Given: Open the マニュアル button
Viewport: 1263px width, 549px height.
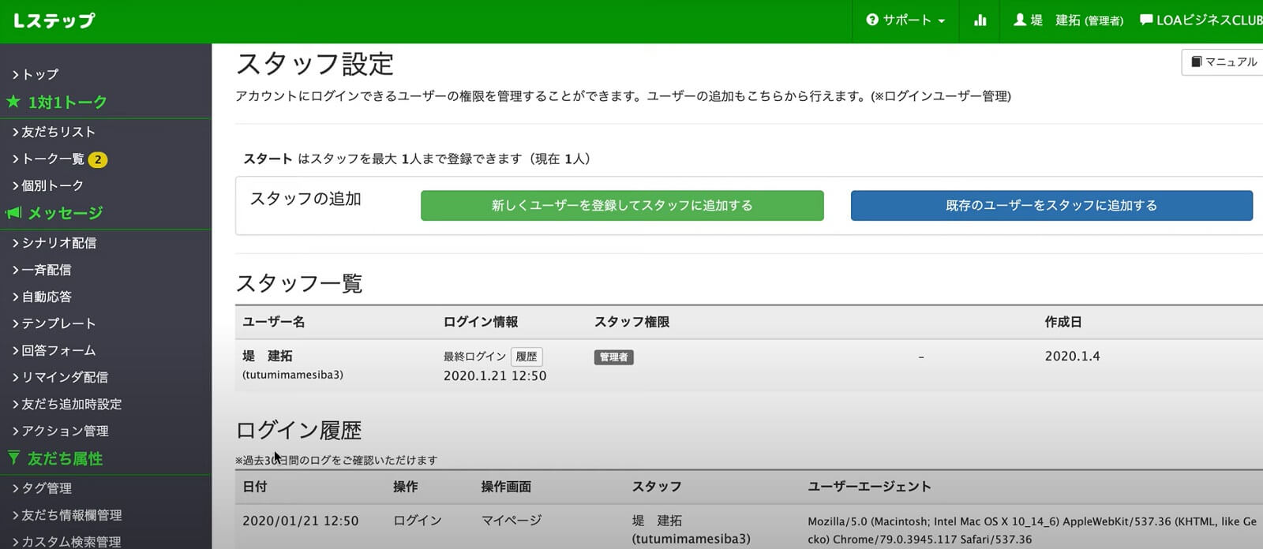Looking at the screenshot, I should pos(1223,62).
